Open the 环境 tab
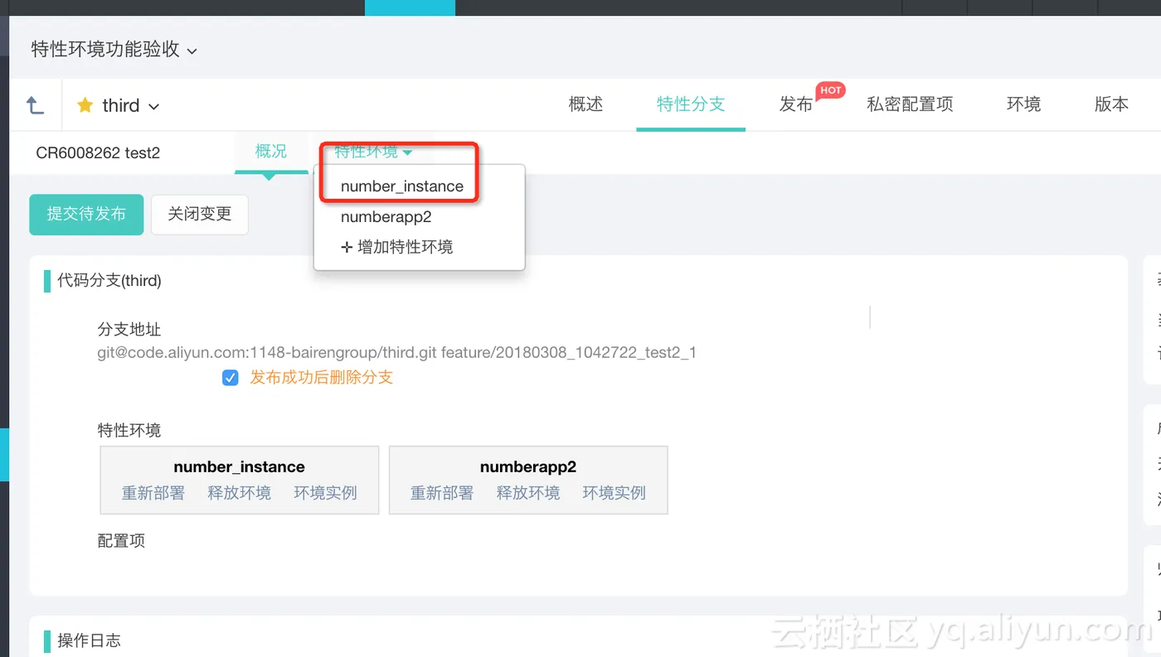This screenshot has width=1161, height=657. pyautogui.click(x=1023, y=104)
